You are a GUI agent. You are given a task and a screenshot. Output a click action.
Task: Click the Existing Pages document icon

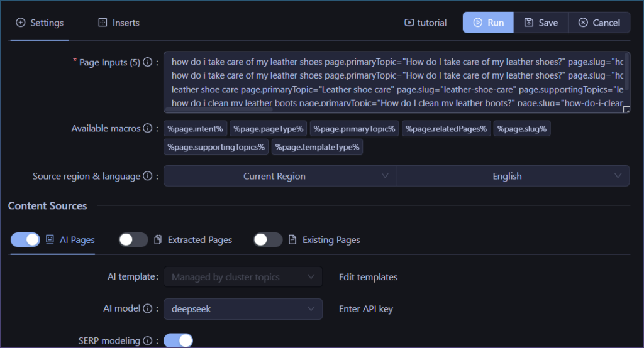click(x=292, y=240)
